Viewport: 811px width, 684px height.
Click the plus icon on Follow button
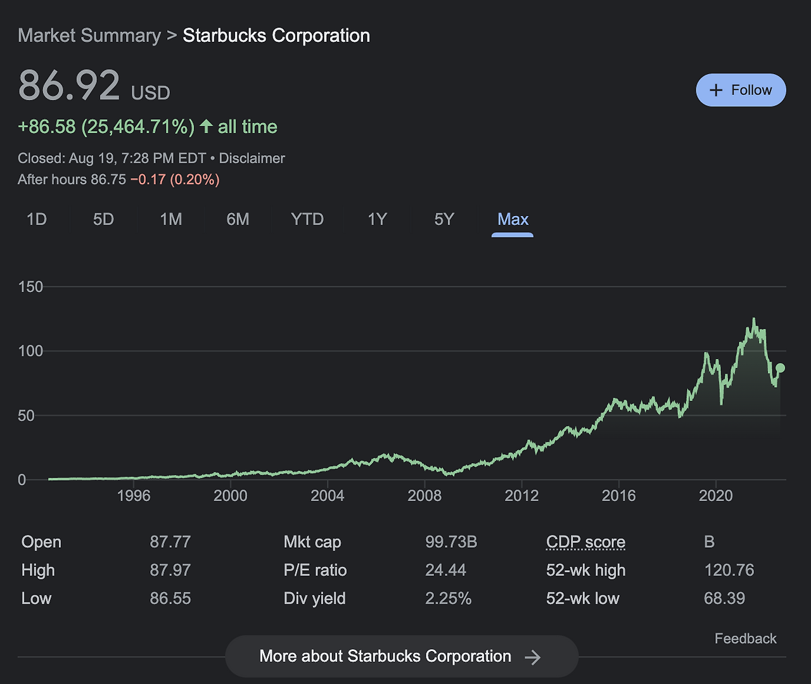tap(716, 91)
